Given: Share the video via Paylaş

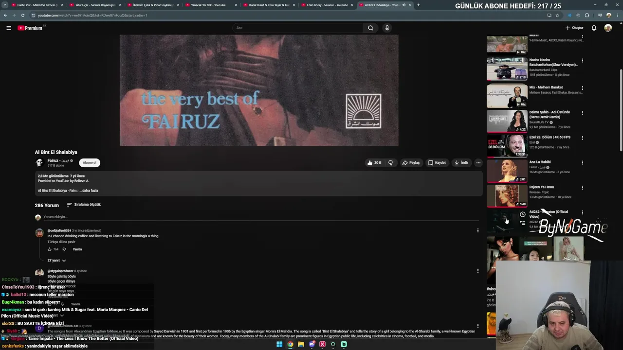Looking at the screenshot, I should [411, 163].
